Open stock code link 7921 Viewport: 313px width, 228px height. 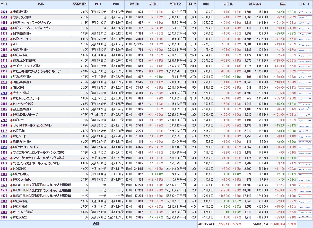4,12
